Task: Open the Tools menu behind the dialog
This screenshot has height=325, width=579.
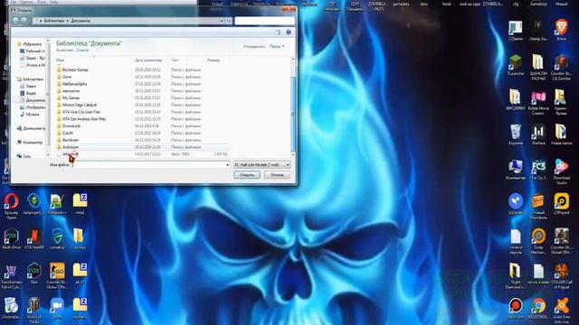Action: [x=42, y=2]
